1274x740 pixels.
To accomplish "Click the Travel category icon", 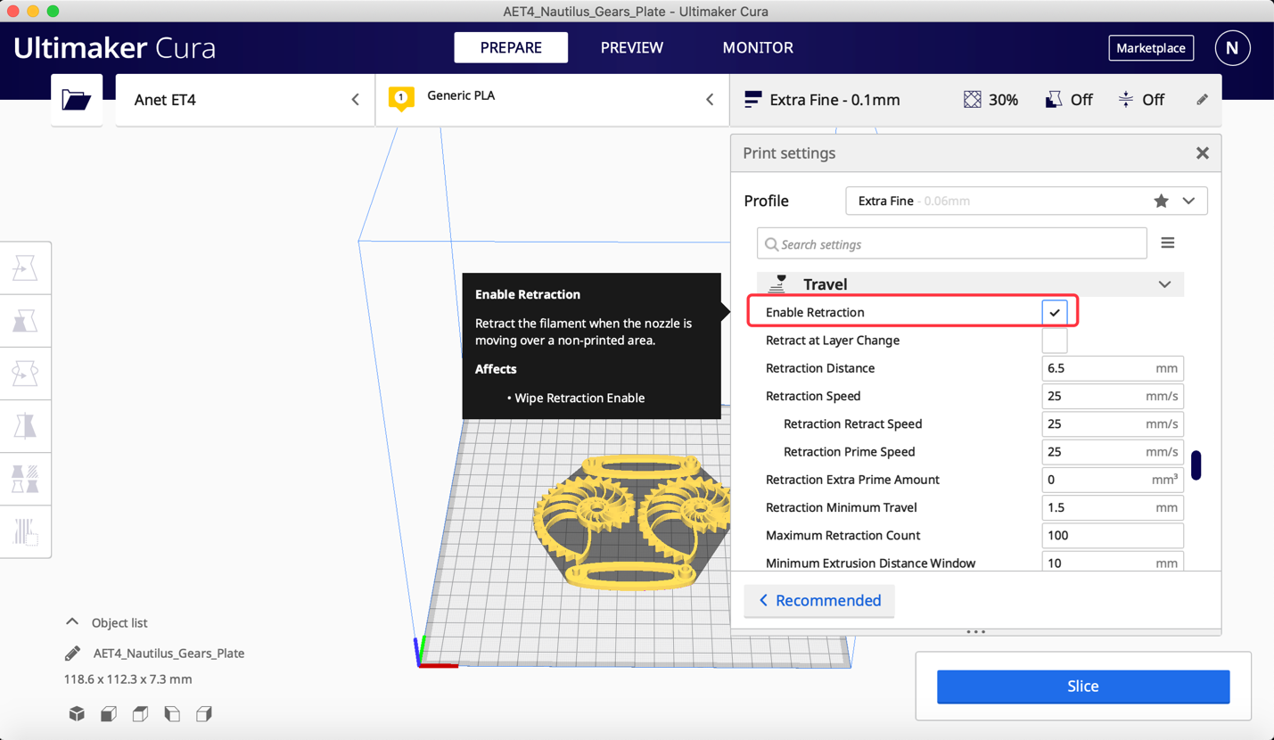I will coord(777,284).
